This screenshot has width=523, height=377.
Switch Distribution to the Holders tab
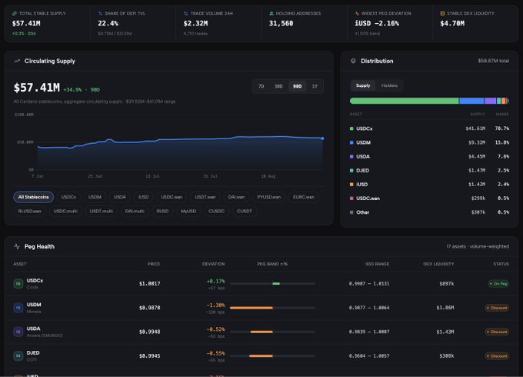[x=389, y=85]
